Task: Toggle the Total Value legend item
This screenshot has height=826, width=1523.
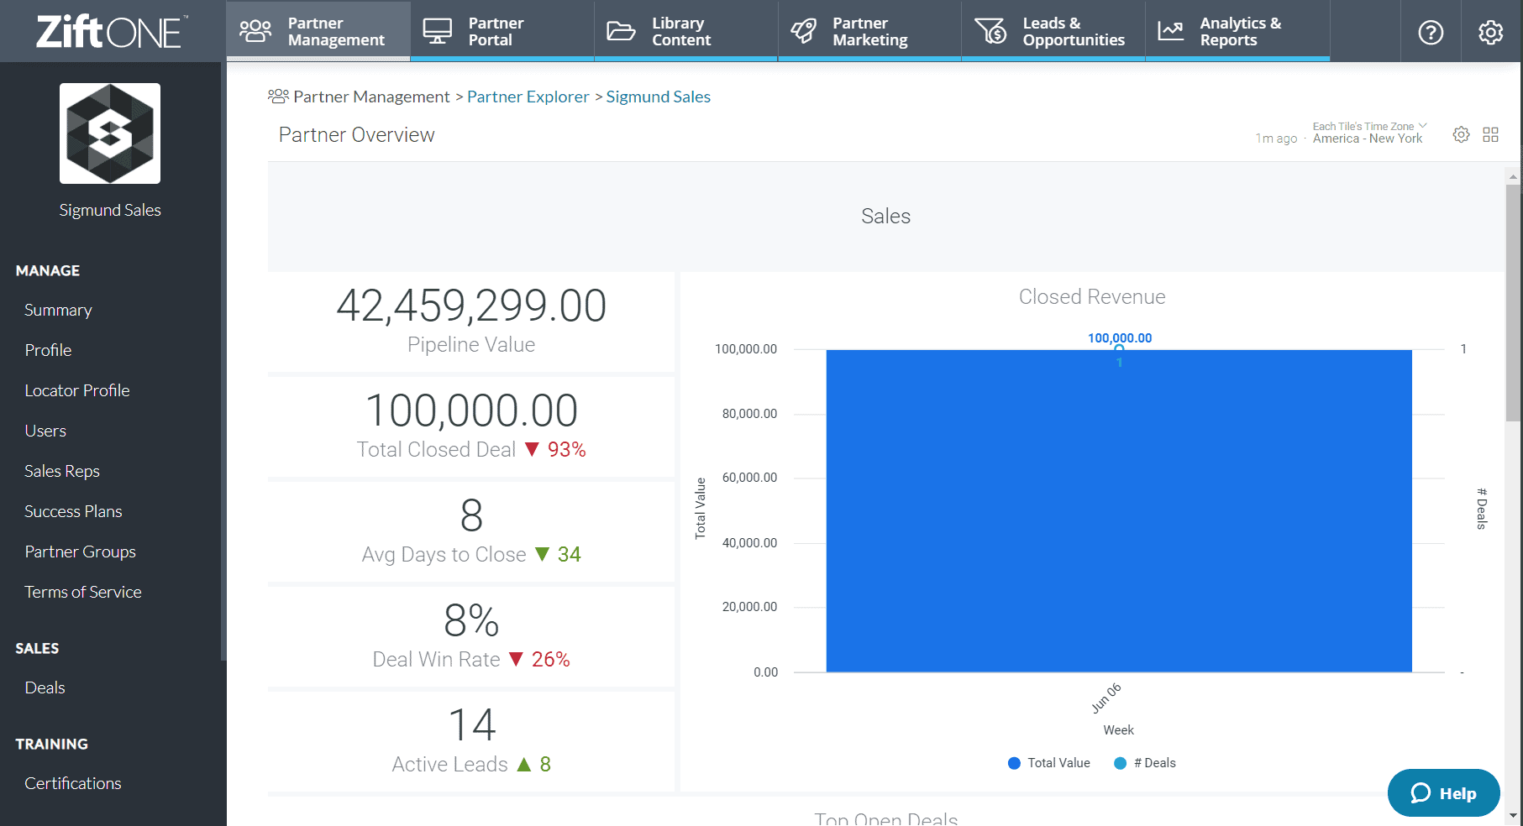Action: 1049,763
